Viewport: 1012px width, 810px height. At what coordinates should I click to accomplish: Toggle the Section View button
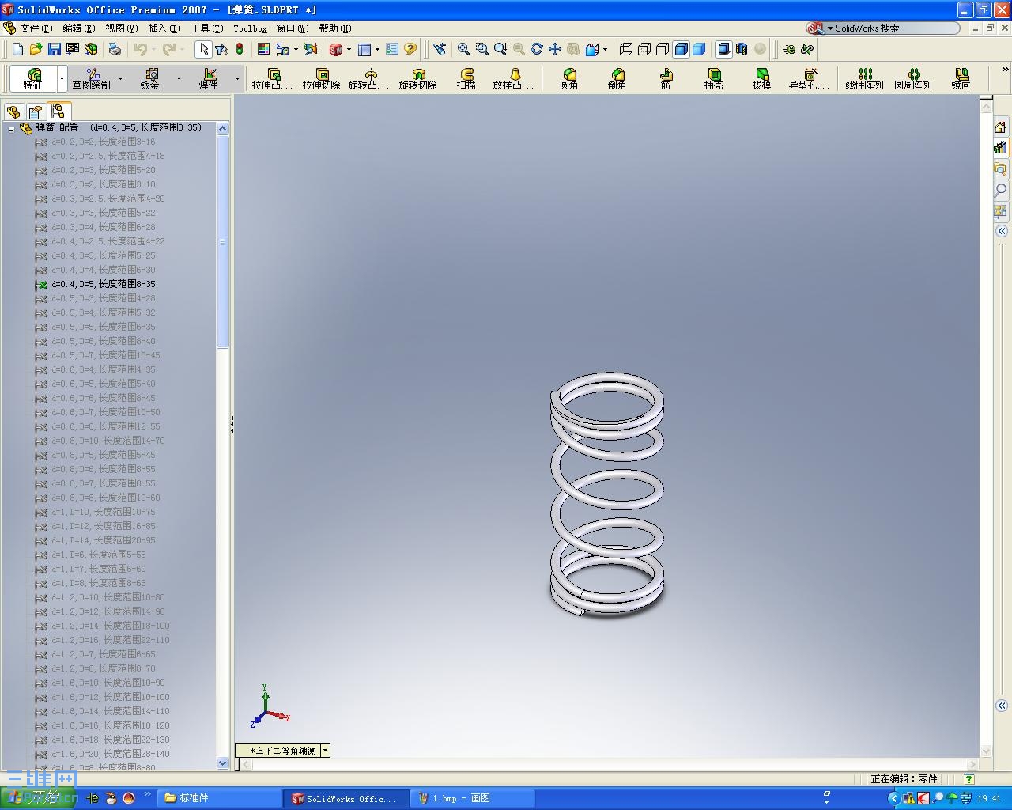coord(742,49)
